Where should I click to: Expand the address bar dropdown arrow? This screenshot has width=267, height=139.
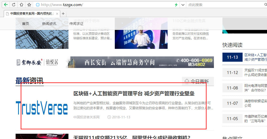coord(183,5)
